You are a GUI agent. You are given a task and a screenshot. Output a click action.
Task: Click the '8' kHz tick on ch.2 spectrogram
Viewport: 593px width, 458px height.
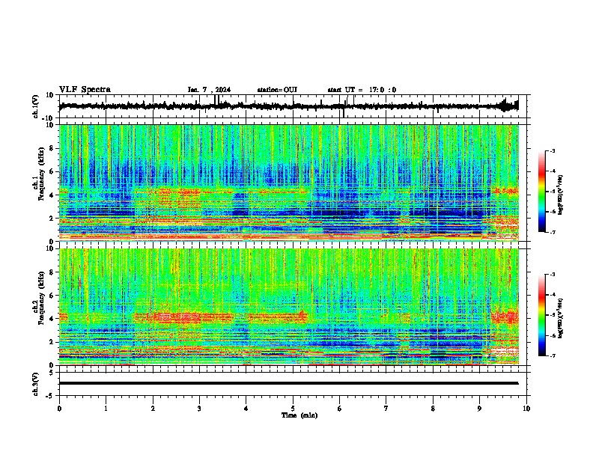click(52, 272)
